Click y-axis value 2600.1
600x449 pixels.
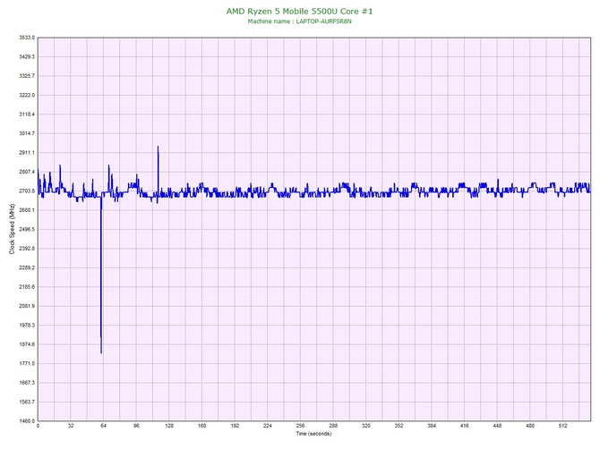[x=27, y=210]
